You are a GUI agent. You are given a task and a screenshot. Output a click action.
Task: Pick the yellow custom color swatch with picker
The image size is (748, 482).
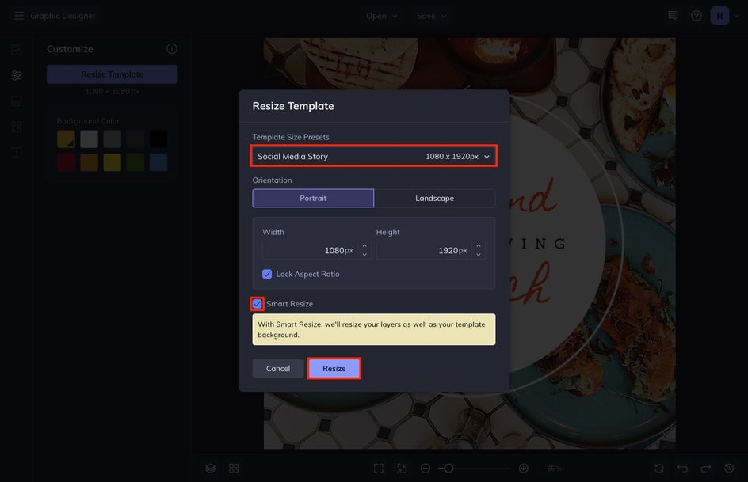click(66, 139)
